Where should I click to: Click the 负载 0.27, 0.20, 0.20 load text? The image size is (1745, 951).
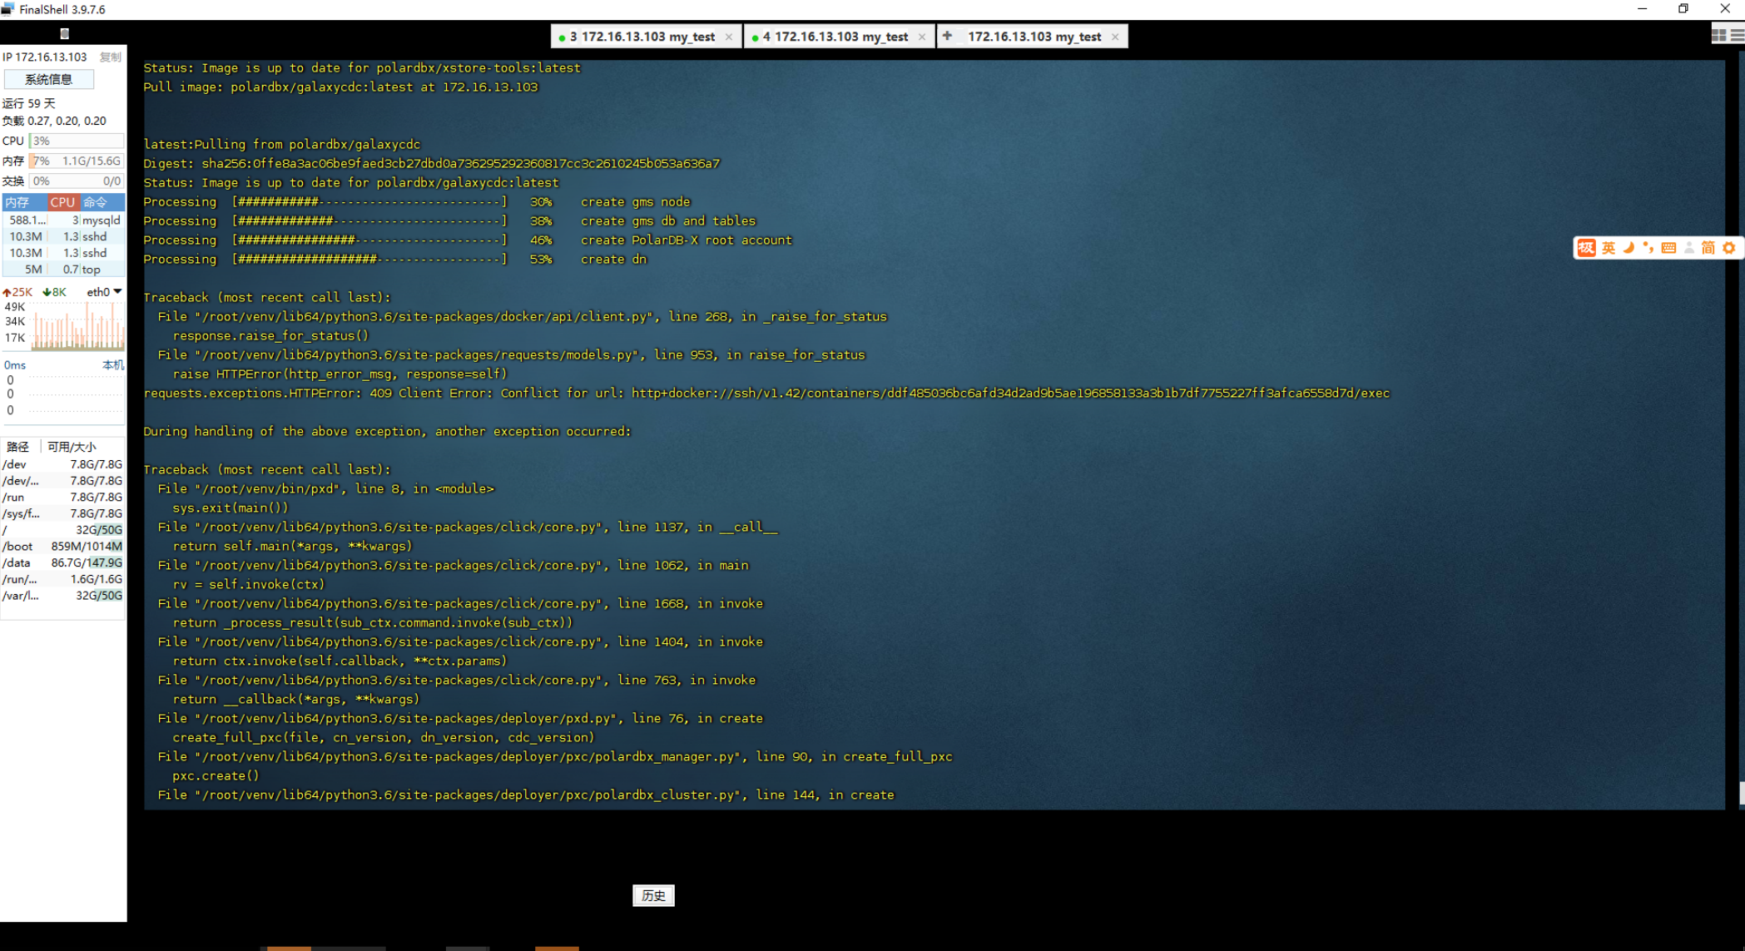click(54, 121)
